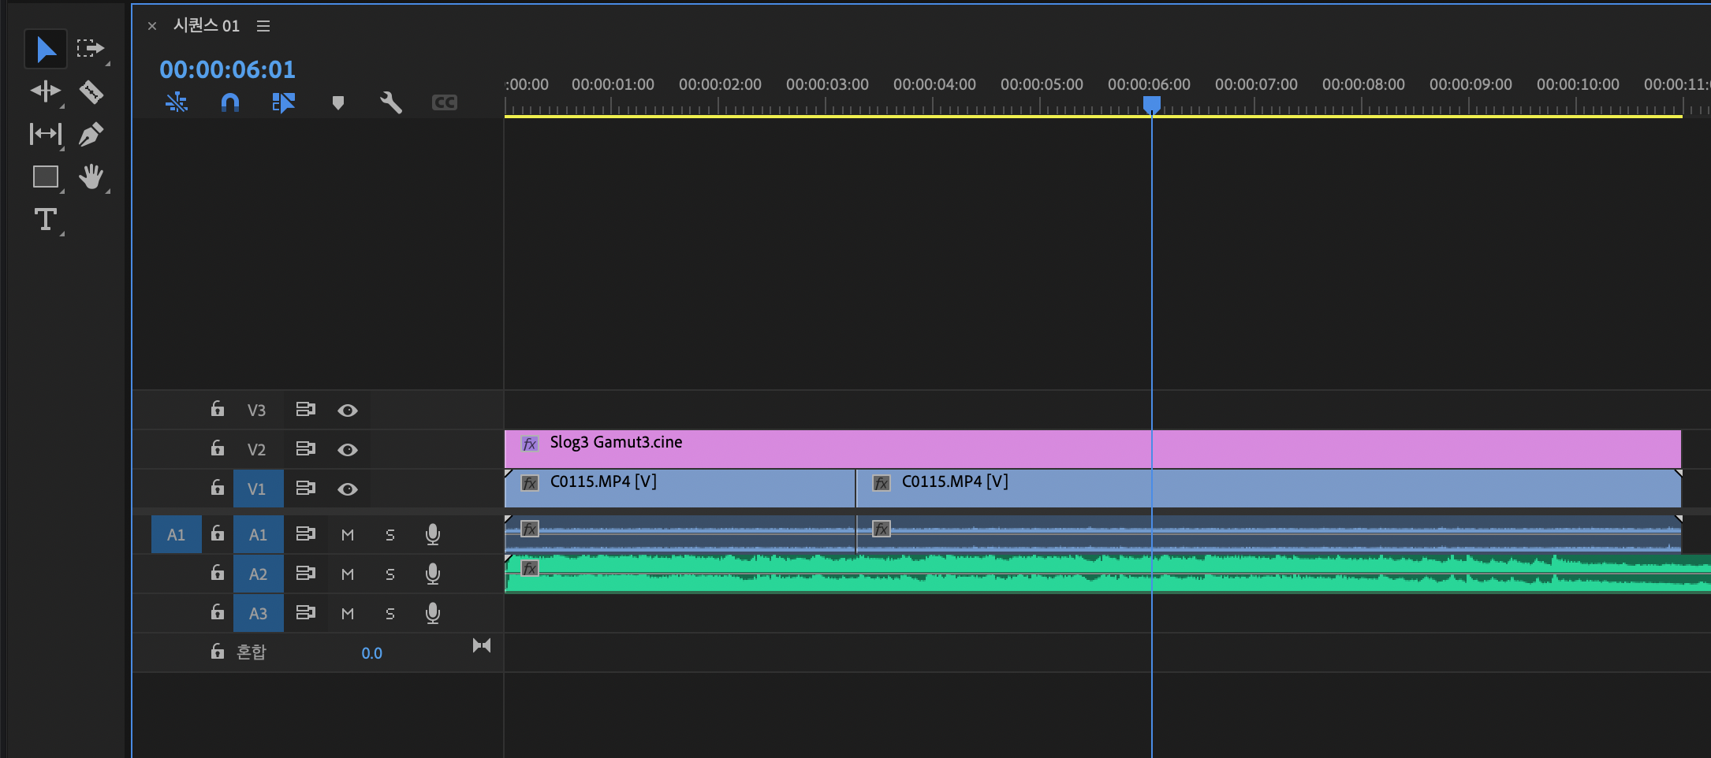Select the Ripple Edit tool
Screen dimensions: 1711x758
pos(45,91)
